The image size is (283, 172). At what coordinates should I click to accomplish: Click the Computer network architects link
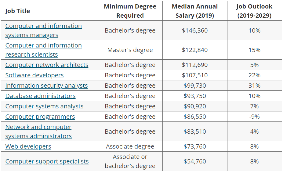click(x=47, y=65)
